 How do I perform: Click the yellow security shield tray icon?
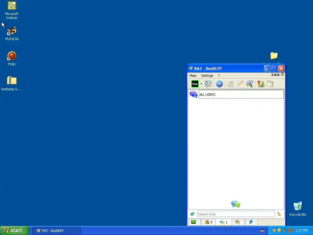(x=279, y=231)
